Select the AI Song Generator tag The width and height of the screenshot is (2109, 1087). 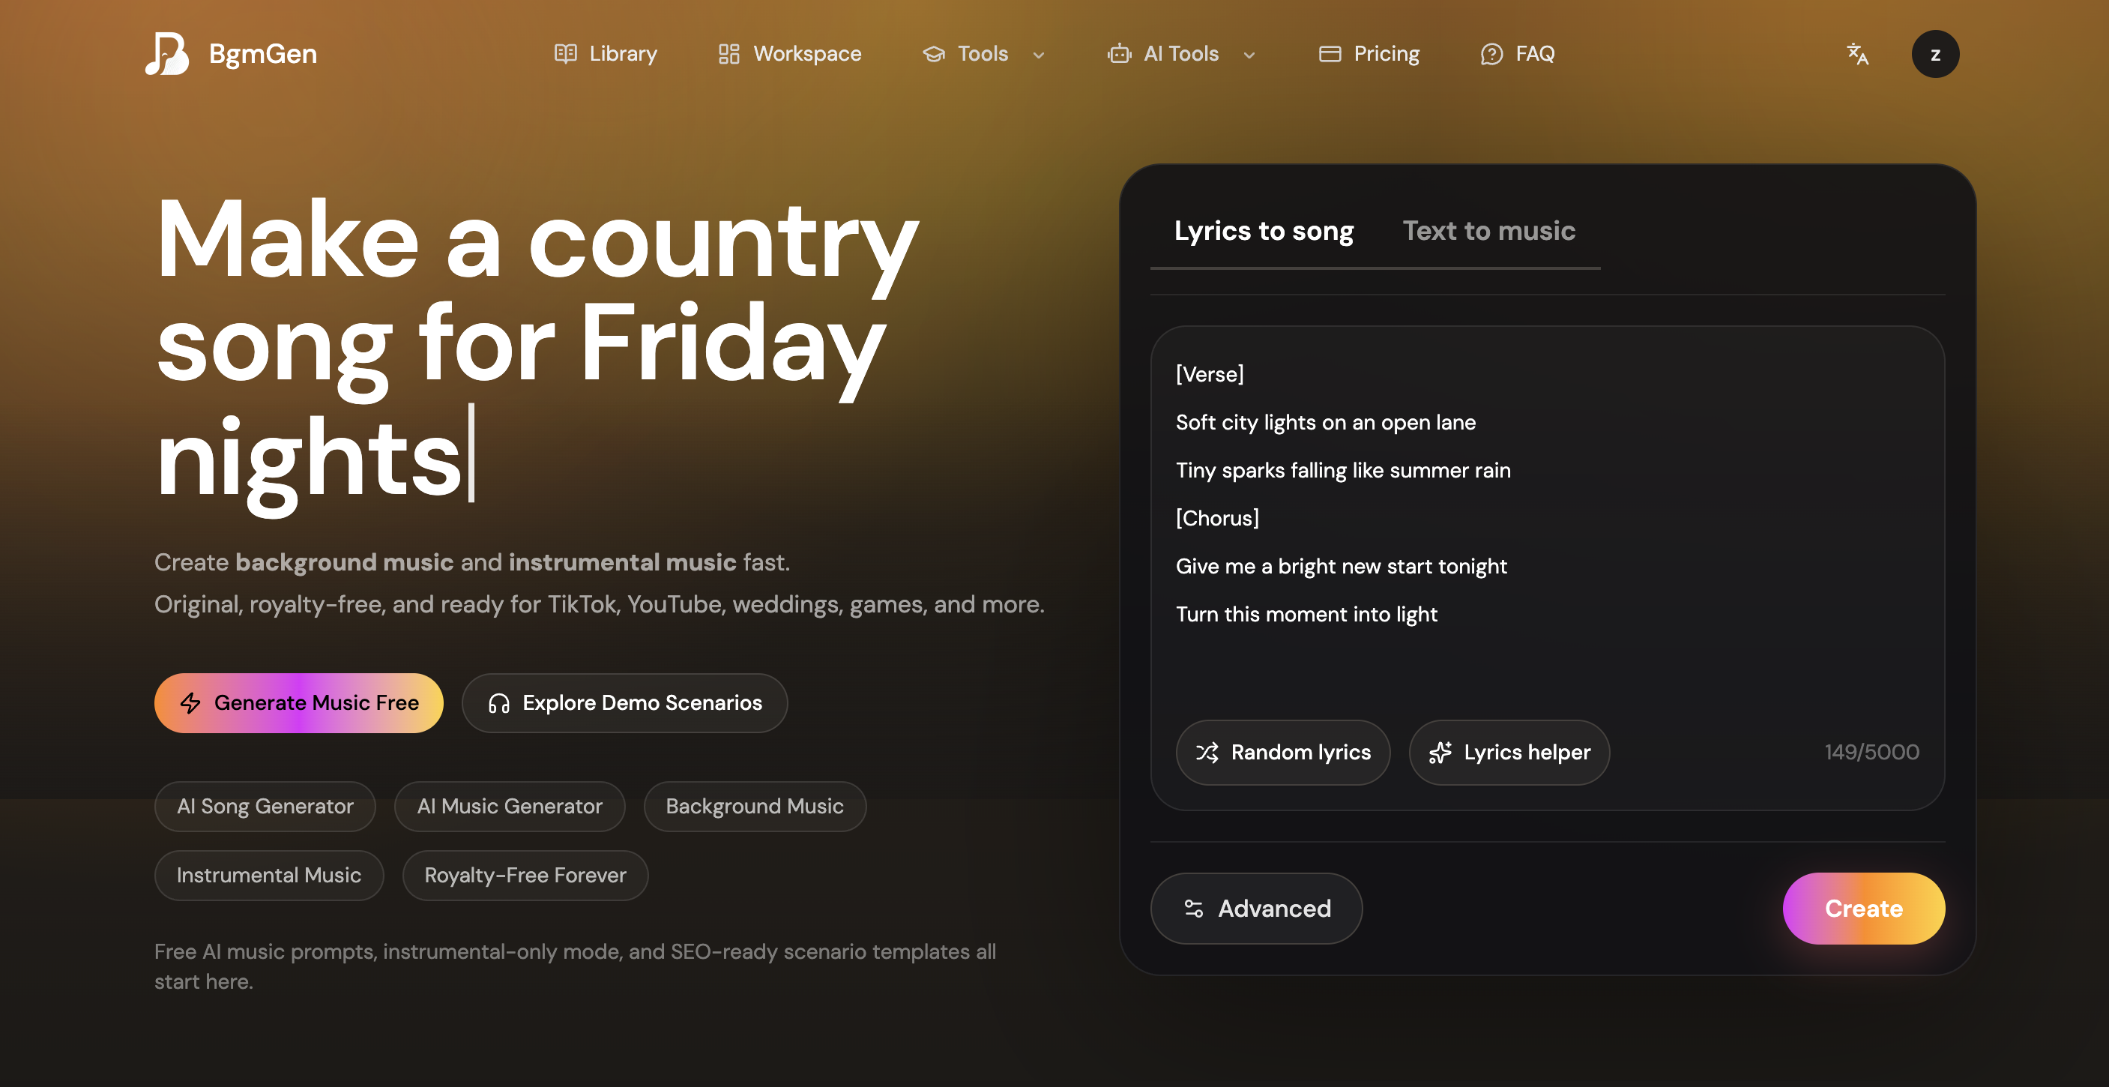pos(265,807)
